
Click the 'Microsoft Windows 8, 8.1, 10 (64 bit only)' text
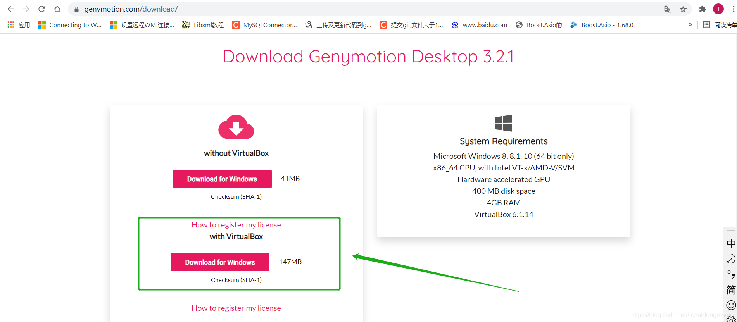[504, 156]
